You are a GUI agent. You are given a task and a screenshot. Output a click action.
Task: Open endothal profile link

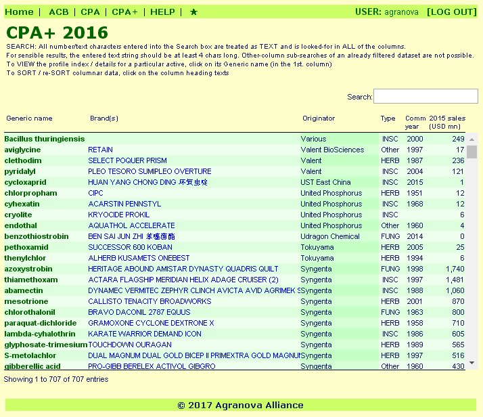coord(21,225)
